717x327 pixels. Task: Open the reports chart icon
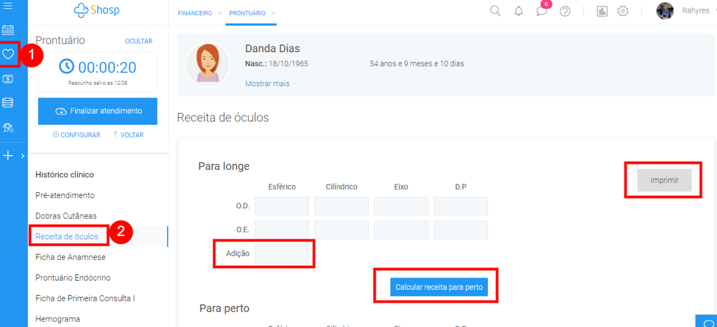[602, 11]
